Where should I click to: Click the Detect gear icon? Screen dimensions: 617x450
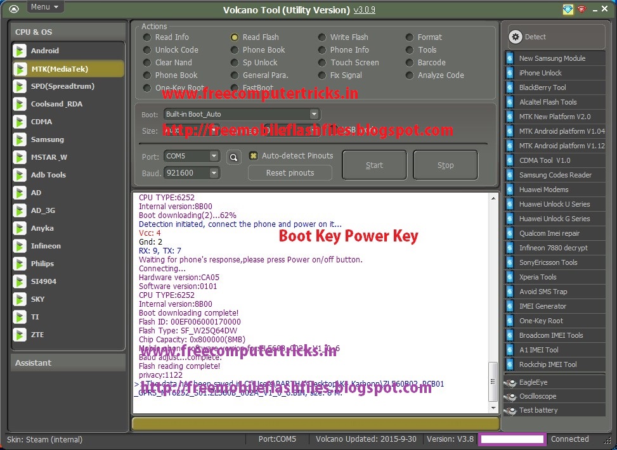pos(516,37)
